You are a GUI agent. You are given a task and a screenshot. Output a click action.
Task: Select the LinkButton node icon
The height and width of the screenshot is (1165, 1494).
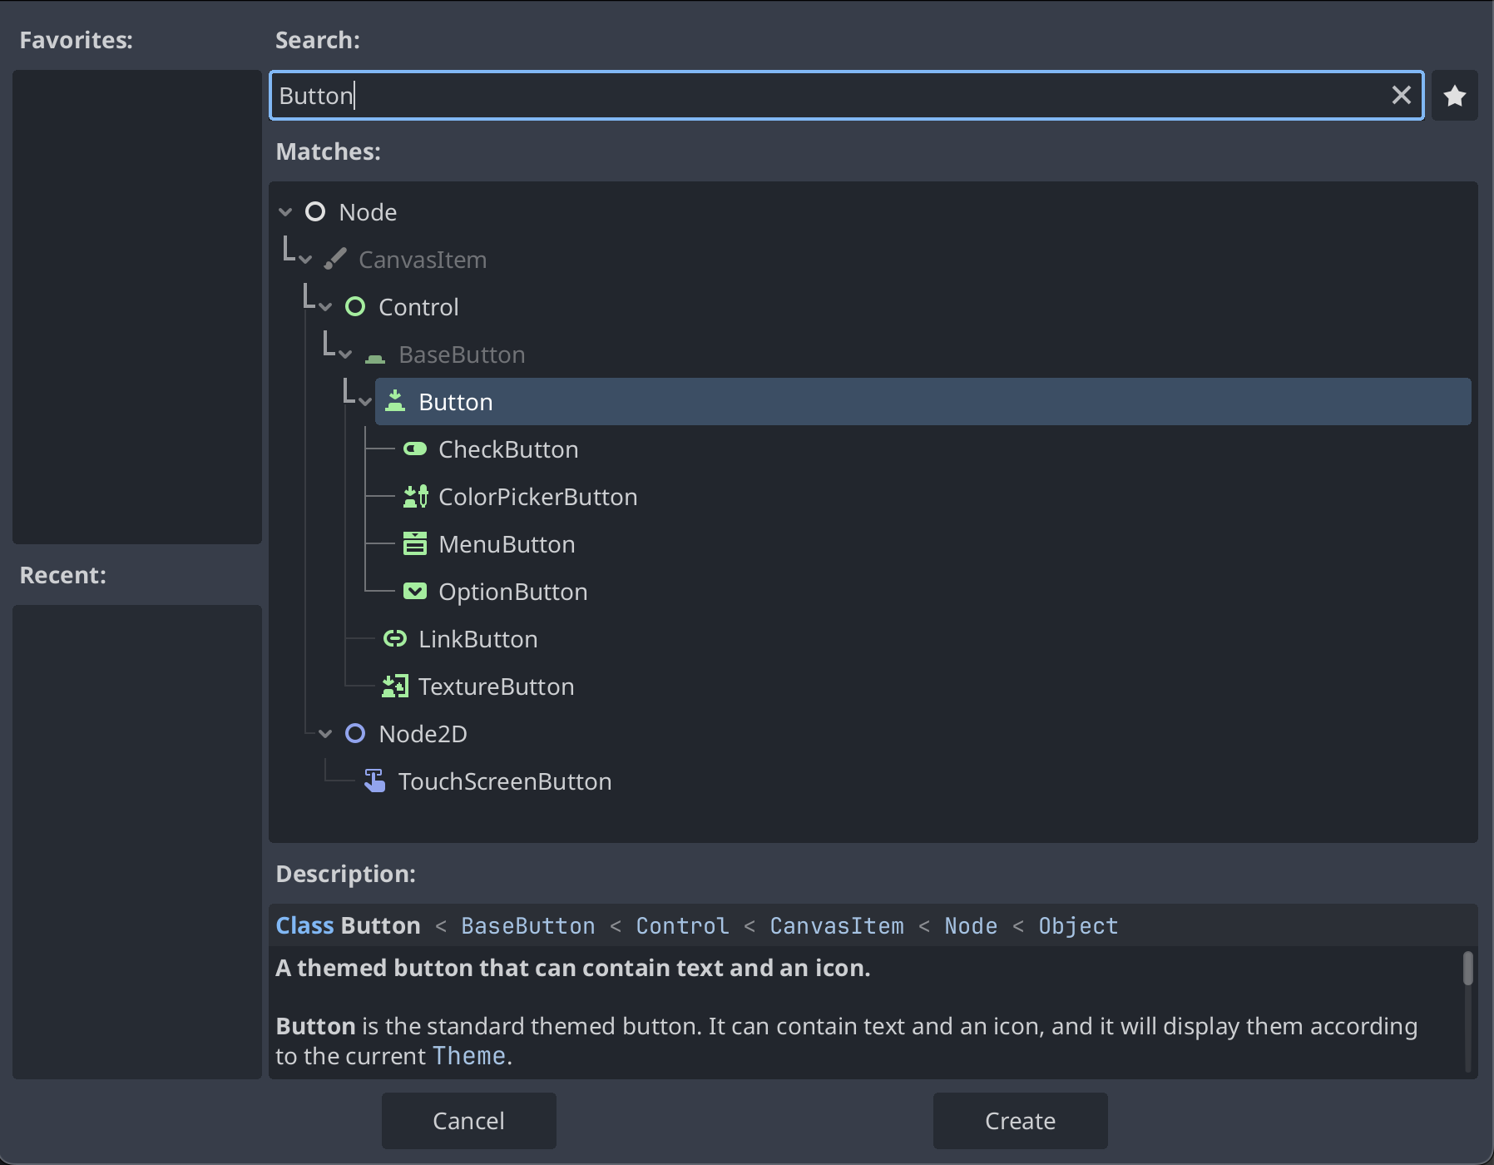point(394,638)
